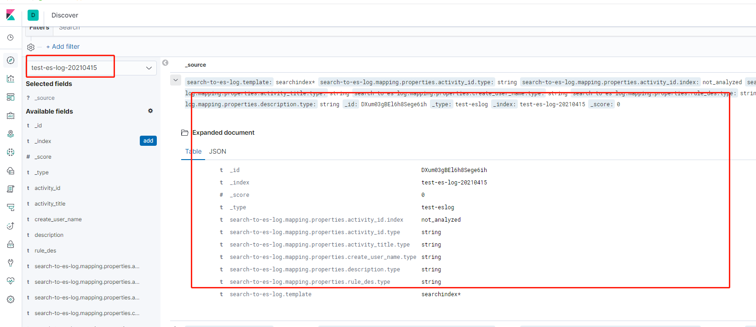Select activity_id in Available fields

(47, 188)
